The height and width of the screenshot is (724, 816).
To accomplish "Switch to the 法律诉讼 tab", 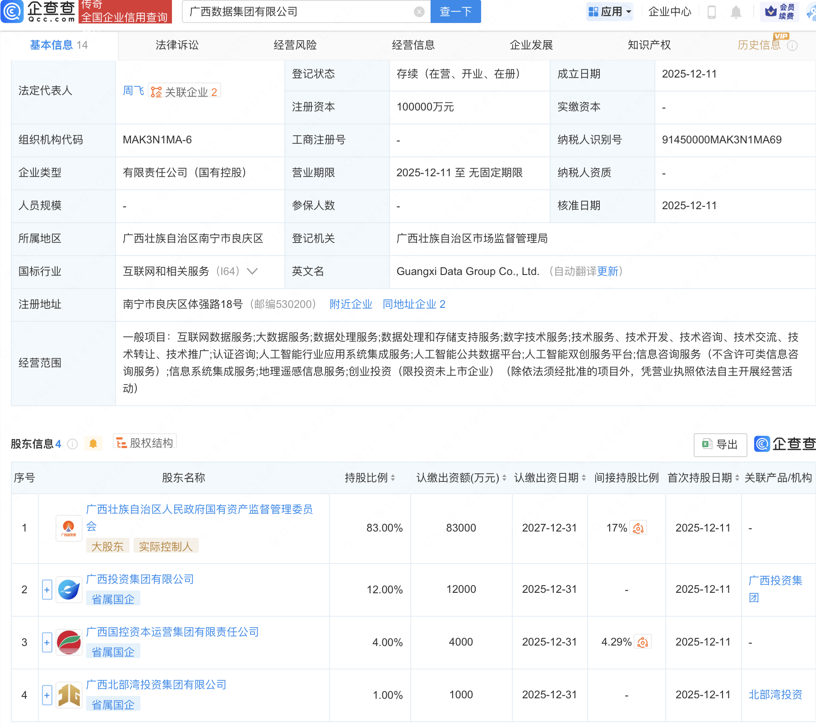I will click(177, 45).
